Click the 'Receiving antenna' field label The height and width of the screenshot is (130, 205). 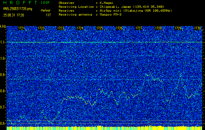(x=75, y=15)
